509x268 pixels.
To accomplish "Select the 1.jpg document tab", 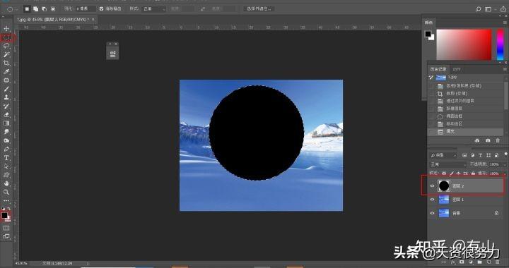I will click(53, 20).
